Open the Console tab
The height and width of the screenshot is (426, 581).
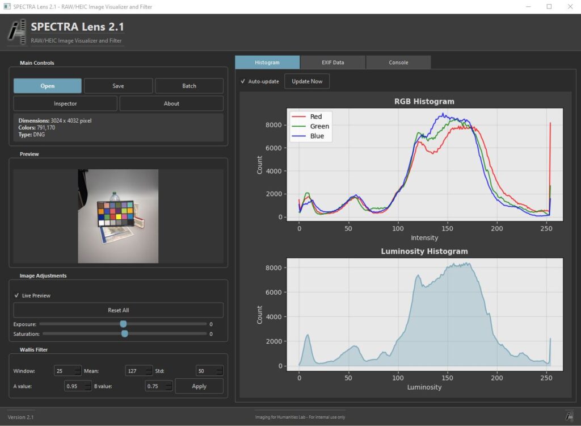coord(398,62)
